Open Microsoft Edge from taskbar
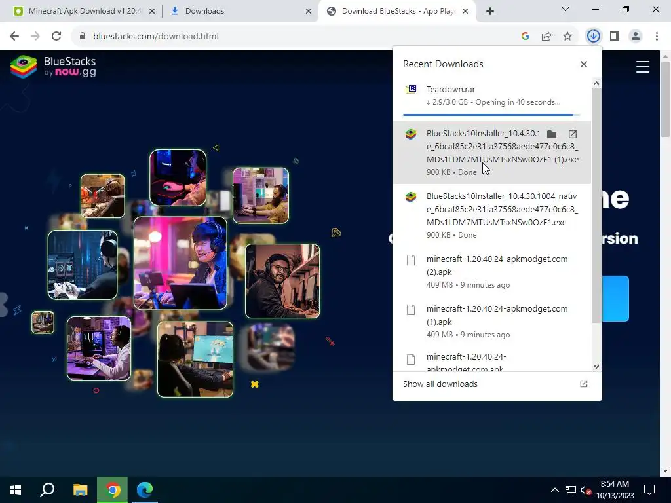The width and height of the screenshot is (671, 503). (x=145, y=490)
